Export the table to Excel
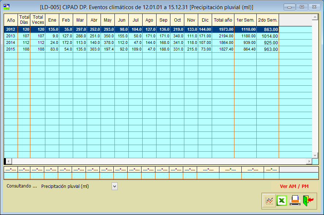This screenshot has height=215, width=324. (x=282, y=201)
